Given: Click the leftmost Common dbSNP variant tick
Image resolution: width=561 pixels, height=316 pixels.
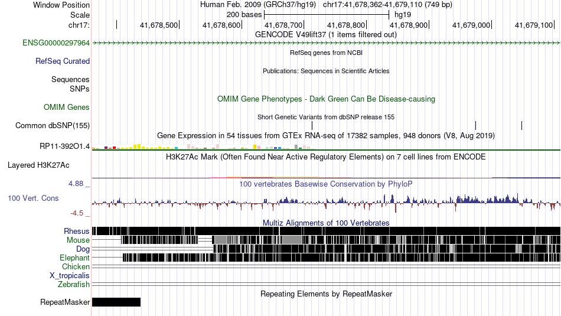Looking at the screenshot, I should coord(312,125).
